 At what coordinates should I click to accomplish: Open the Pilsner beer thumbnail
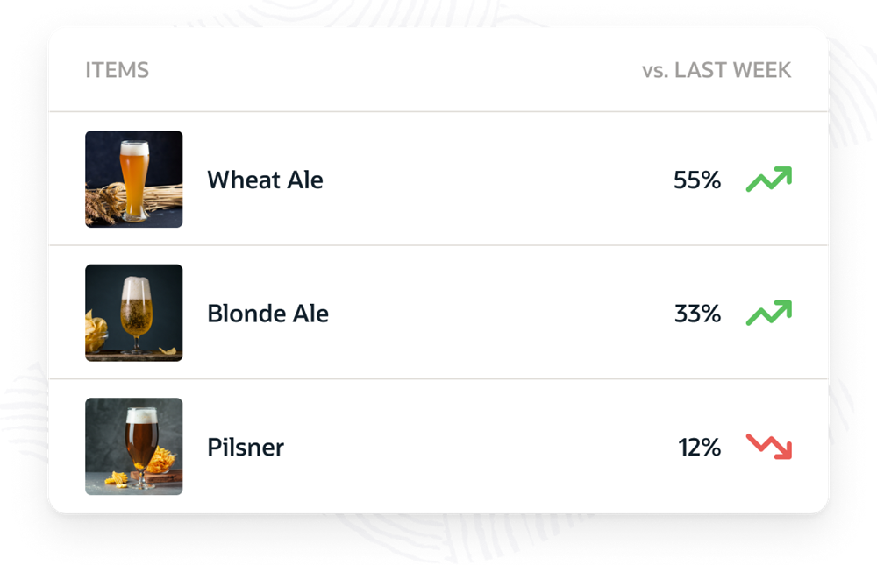click(133, 446)
